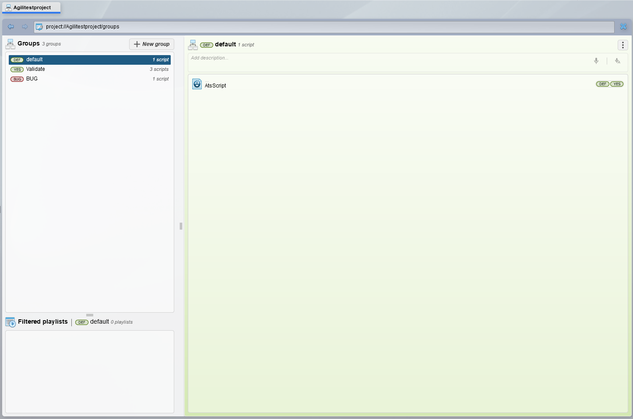The height and width of the screenshot is (419, 633).
Task: Select the BUG group
Action: (x=90, y=79)
